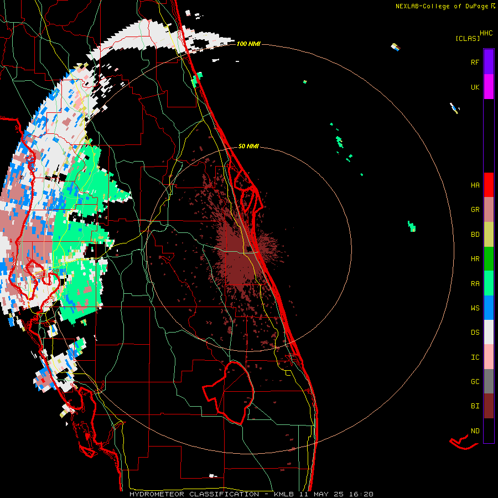Click the '[CLAS]' units label

[x=468, y=38]
